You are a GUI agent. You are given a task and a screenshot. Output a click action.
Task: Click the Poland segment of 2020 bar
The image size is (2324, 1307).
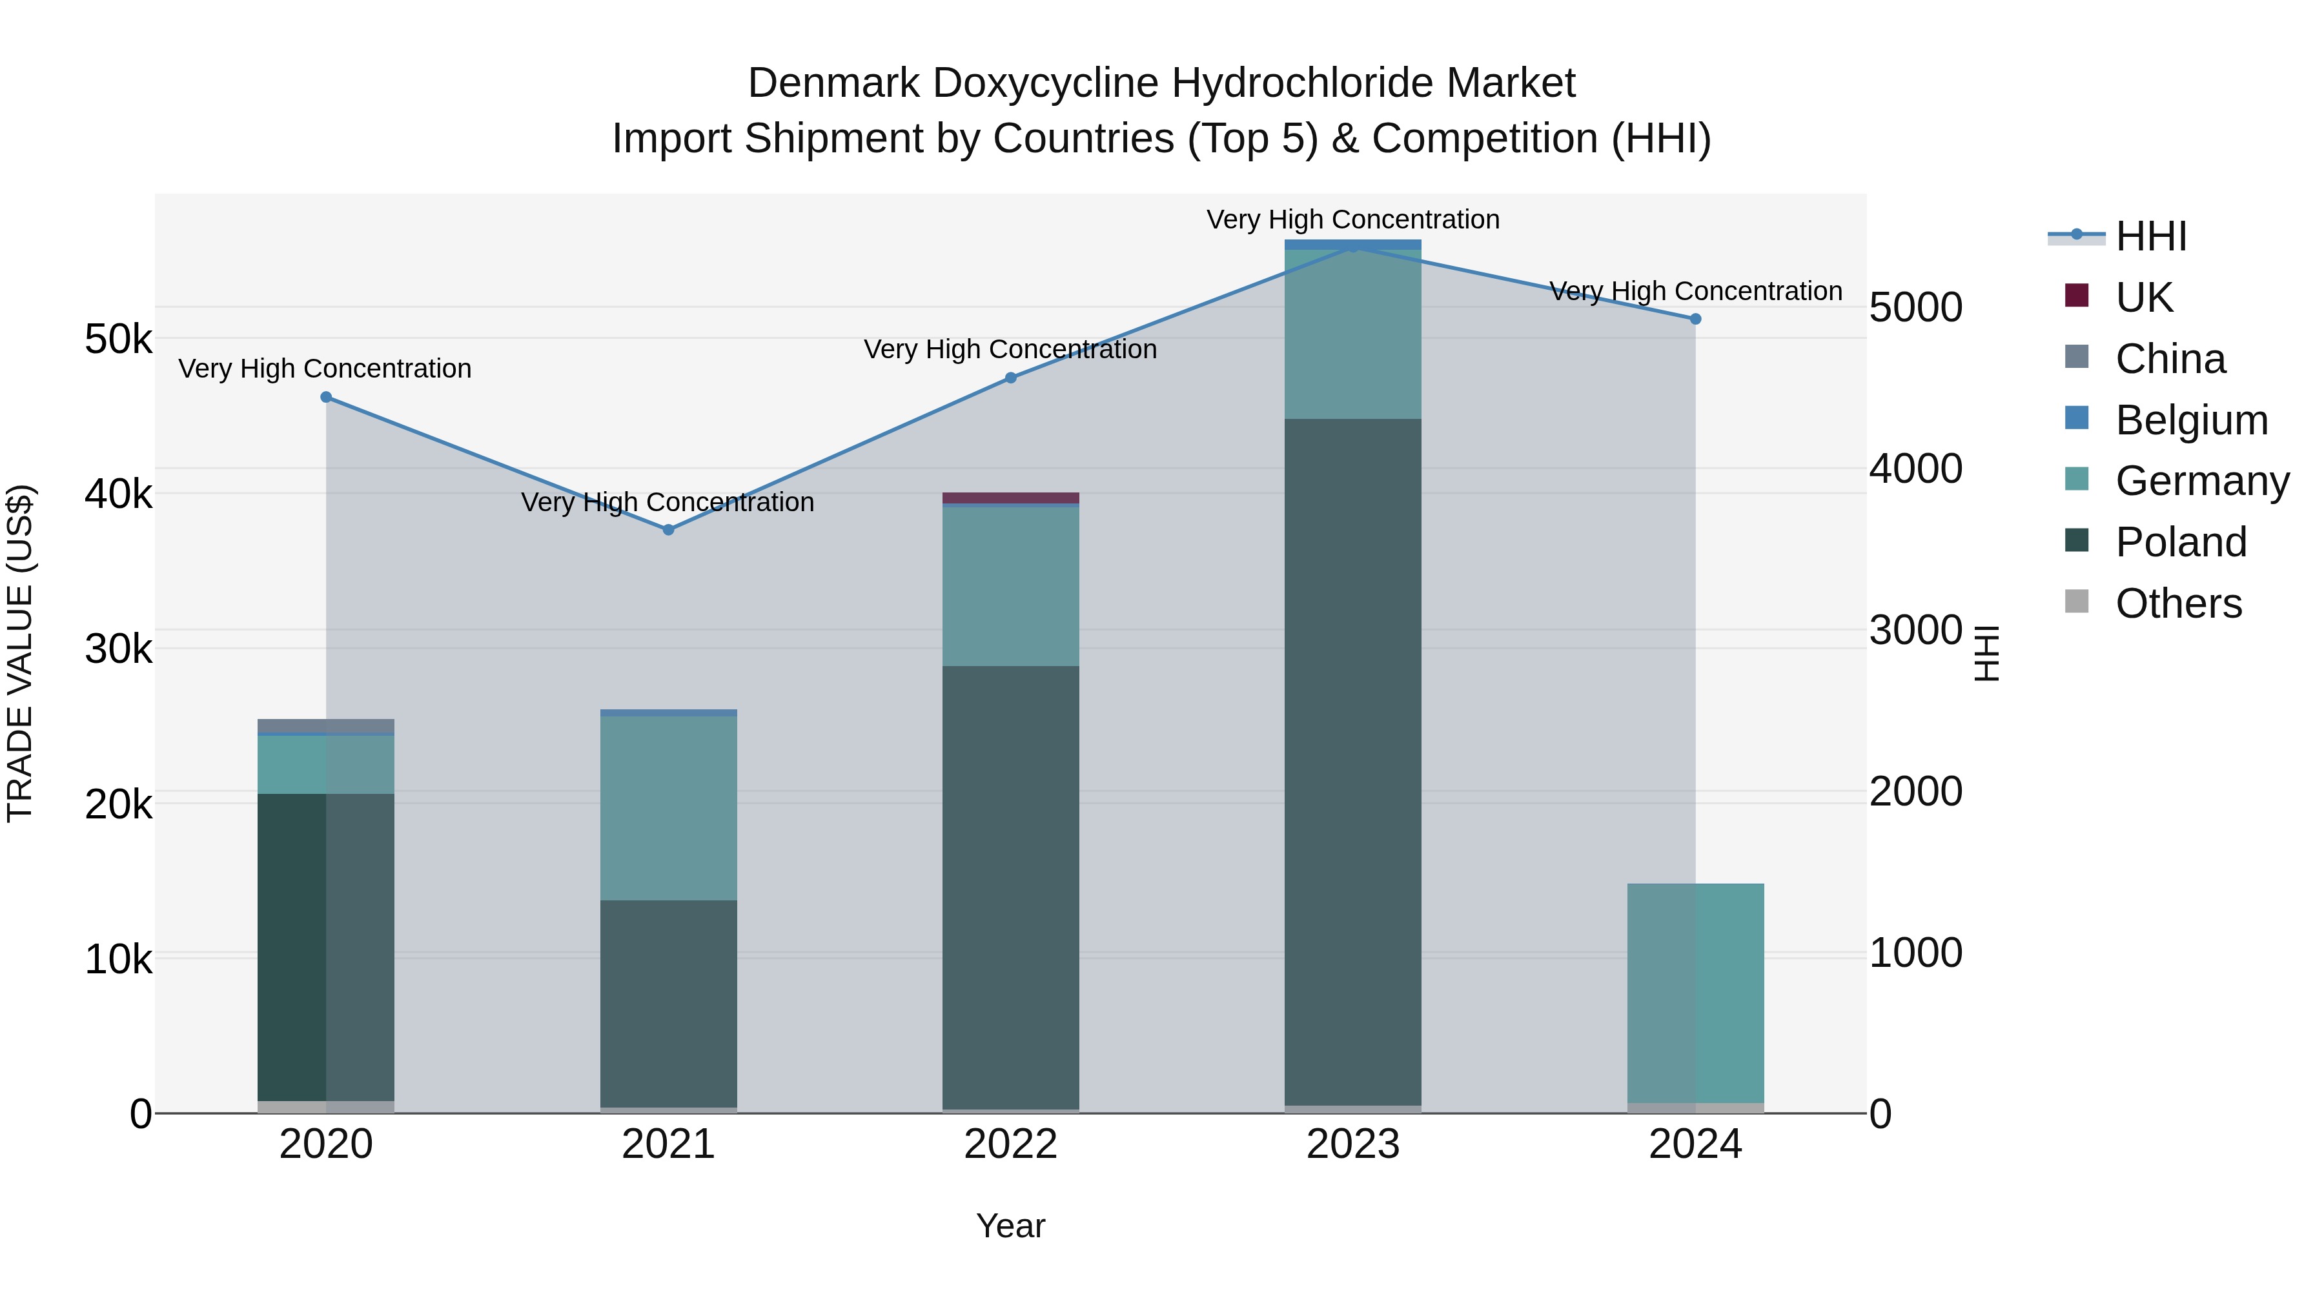pyautogui.click(x=327, y=947)
